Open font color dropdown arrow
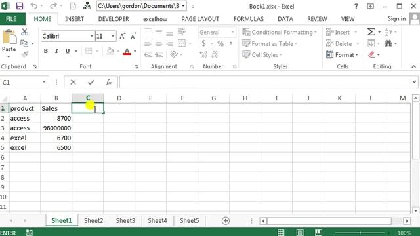Screen dimensions: 420x236 coord(135,51)
